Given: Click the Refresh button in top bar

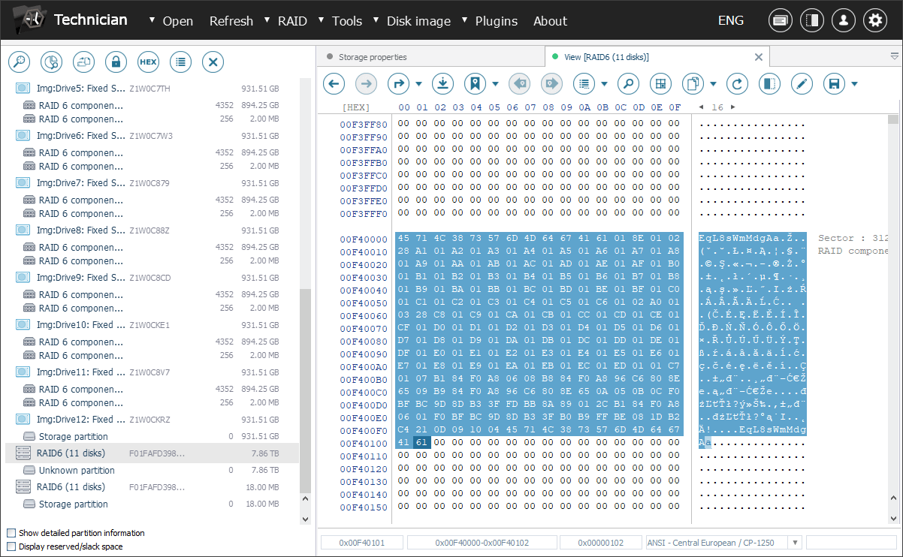Looking at the screenshot, I should pyautogui.click(x=231, y=21).
